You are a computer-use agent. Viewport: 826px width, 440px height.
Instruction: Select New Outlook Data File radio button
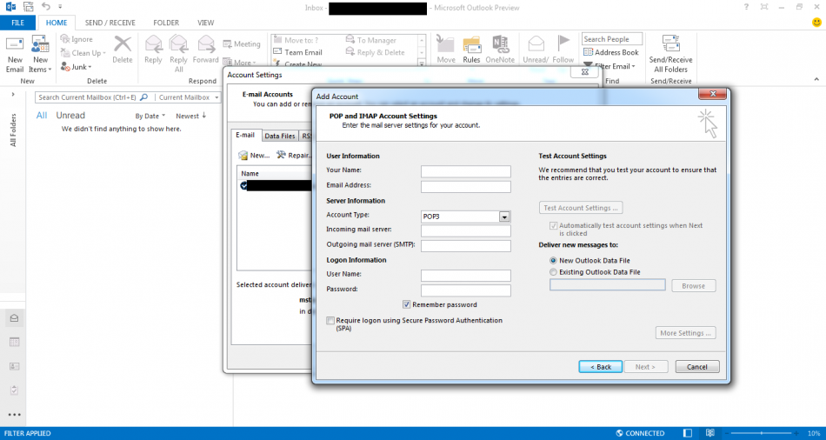[553, 260]
